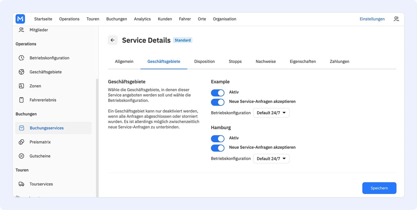Open Preismatrix in the sidebar
The height and width of the screenshot is (210, 417).
pyautogui.click(x=53, y=142)
